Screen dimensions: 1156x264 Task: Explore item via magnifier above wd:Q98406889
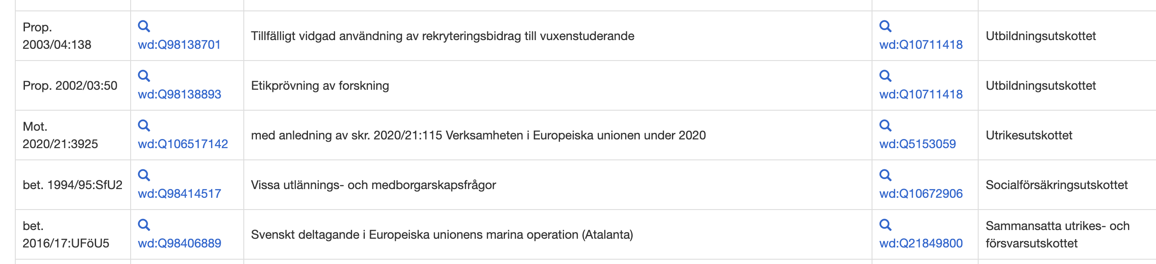(144, 225)
